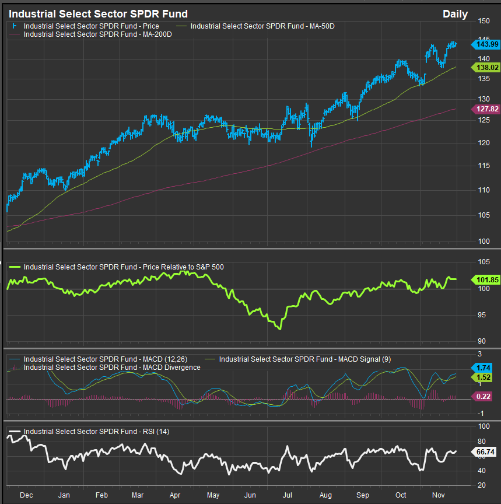Viewport: 501px width, 504px height.
Task: Click the MACD Signal (9) legend entry
Action: click(305, 359)
